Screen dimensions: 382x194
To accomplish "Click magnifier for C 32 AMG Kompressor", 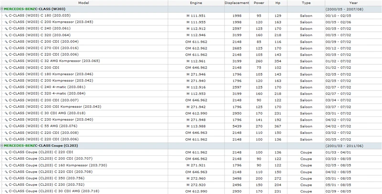I will [x=6, y=61].
